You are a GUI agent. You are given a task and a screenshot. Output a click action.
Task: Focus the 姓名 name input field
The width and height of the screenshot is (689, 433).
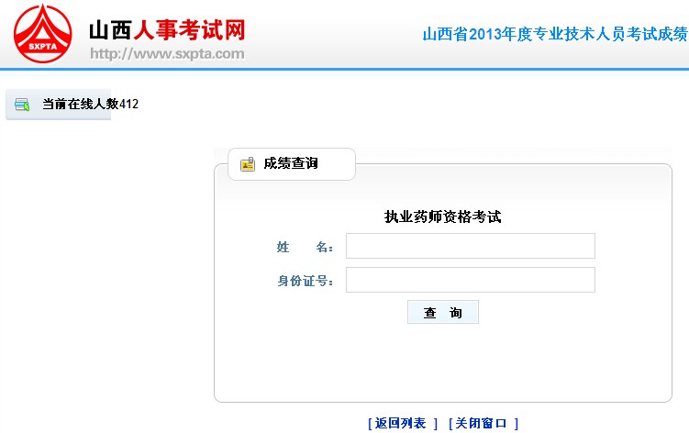coord(470,246)
